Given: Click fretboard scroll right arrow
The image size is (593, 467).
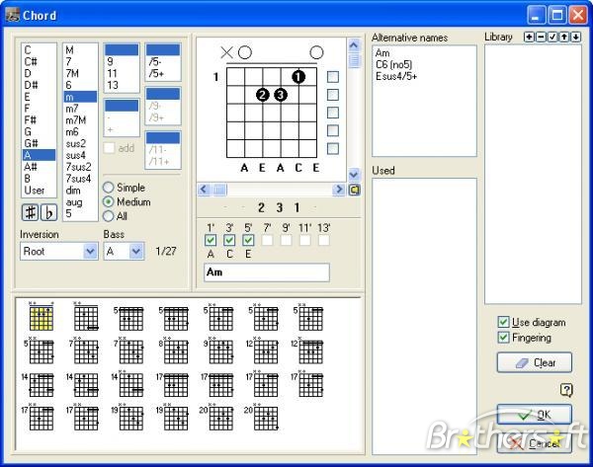Looking at the screenshot, I should (339, 189).
